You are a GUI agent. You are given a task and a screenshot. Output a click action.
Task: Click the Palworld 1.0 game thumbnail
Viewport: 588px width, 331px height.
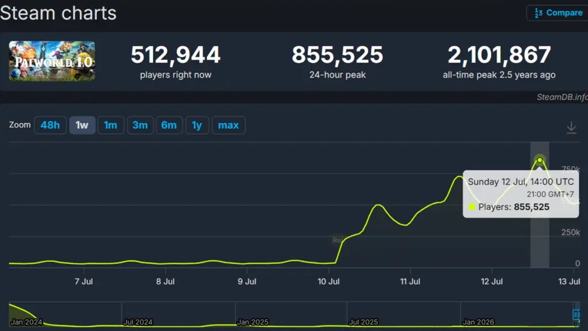(x=52, y=61)
